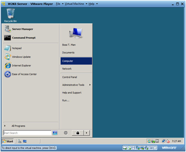Open Server Manager quick launch icon
Screen dimensions: 186x152
(x=20, y=141)
